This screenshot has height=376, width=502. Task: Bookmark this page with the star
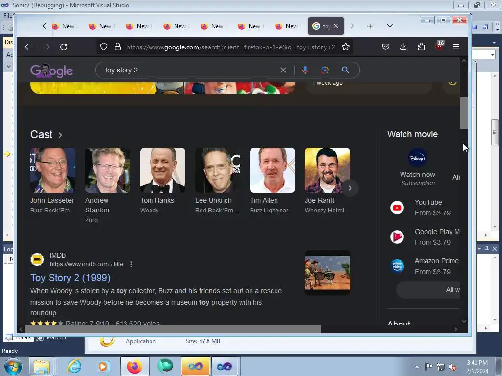346,47
